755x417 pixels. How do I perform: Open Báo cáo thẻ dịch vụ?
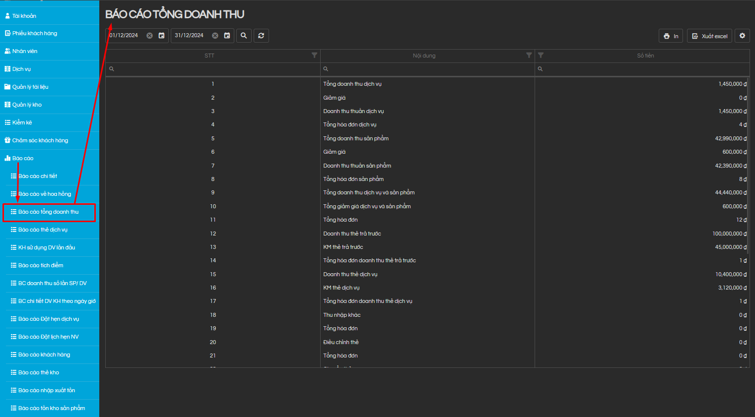[x=43, y=230]
